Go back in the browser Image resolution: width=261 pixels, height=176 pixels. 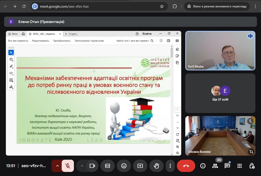pyautogui.click(x=6, y=6)
